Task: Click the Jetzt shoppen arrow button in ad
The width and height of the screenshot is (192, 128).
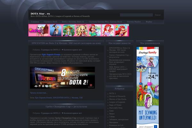Action: (156, 127)
